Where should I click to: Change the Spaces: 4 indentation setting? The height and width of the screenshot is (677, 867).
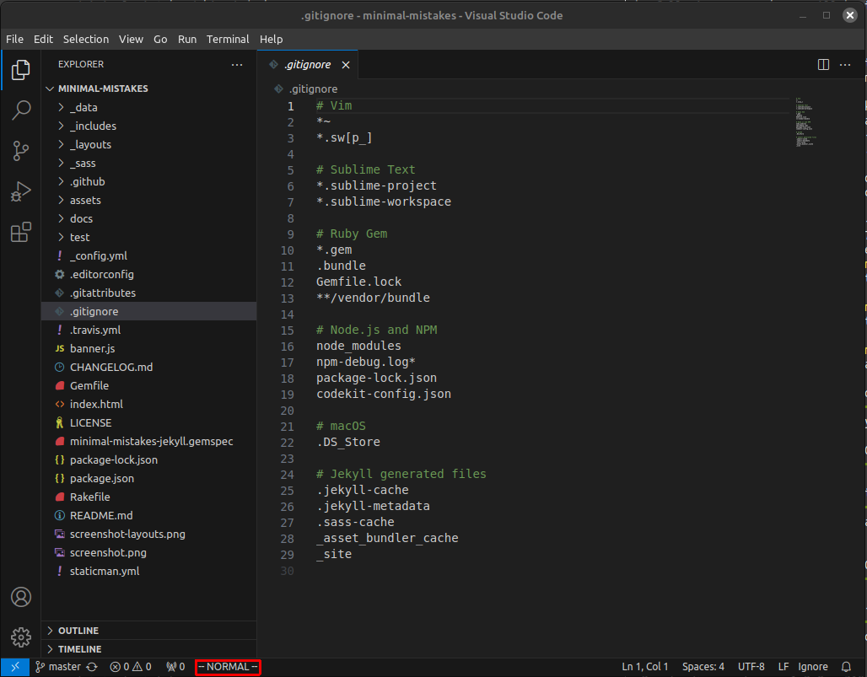click(x=703, y=666)
